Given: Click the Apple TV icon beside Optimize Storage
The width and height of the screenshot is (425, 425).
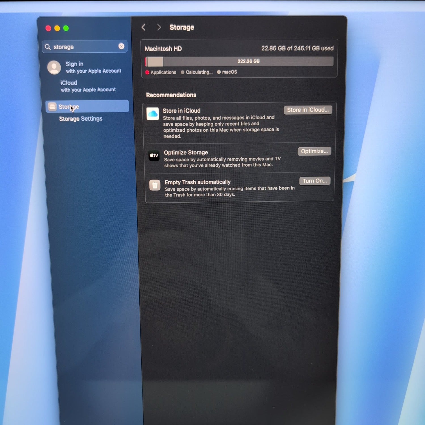Looking at the screenshot, I should point(154,156).
